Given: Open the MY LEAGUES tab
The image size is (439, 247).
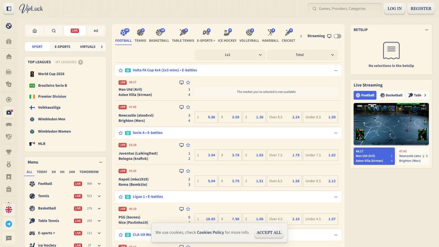Looking at the screenshot, I should [69, 62].
